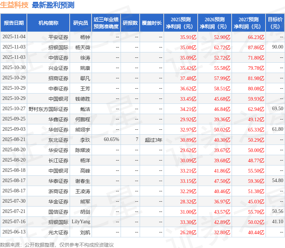Click researcher name LilyYang

coord(81,222)
